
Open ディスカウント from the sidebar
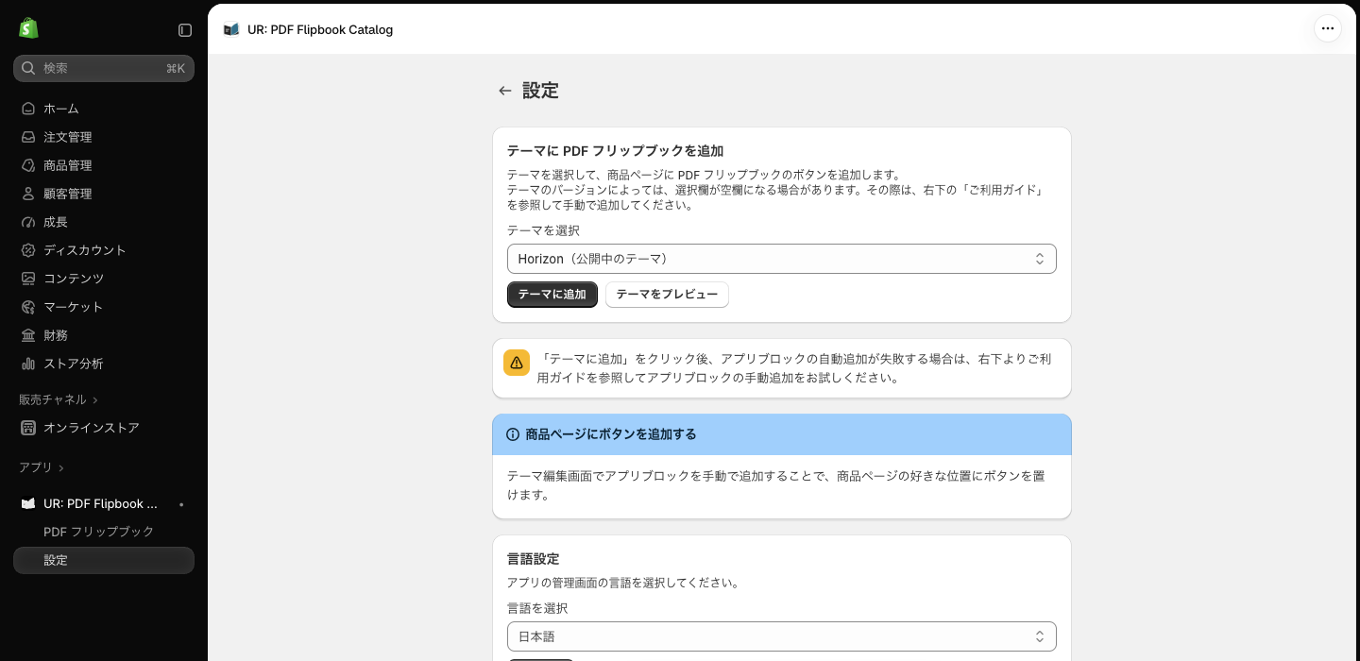104,250
